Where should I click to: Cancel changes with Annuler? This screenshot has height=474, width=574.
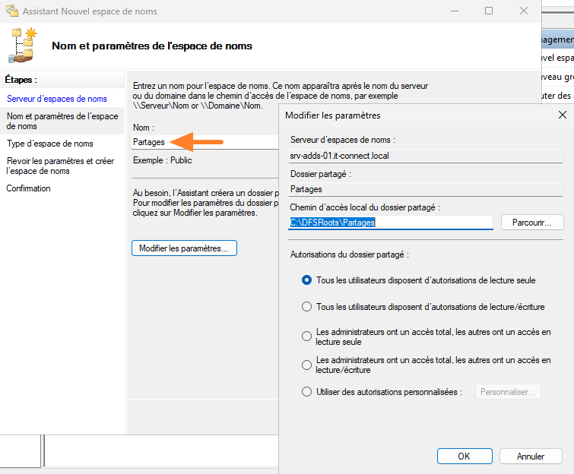point(531,457)
